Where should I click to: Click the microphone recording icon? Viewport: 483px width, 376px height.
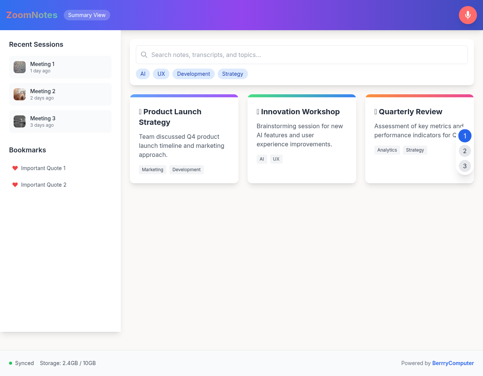pyautogui.click(x=468, y=15)
